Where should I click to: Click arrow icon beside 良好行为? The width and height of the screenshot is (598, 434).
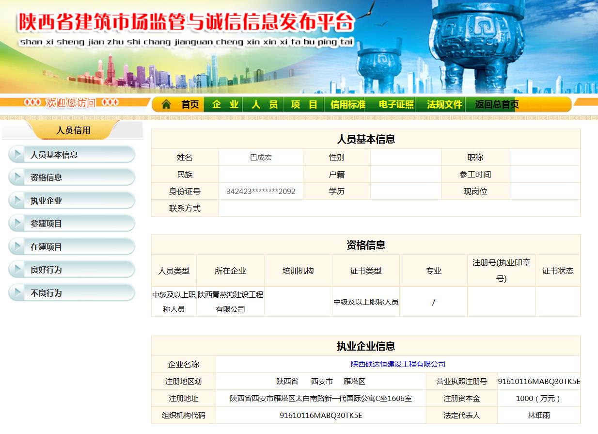17,270
